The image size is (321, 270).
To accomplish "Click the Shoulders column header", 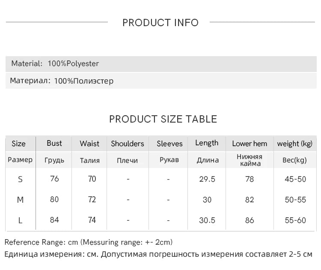I will click(x=128, y=144).
